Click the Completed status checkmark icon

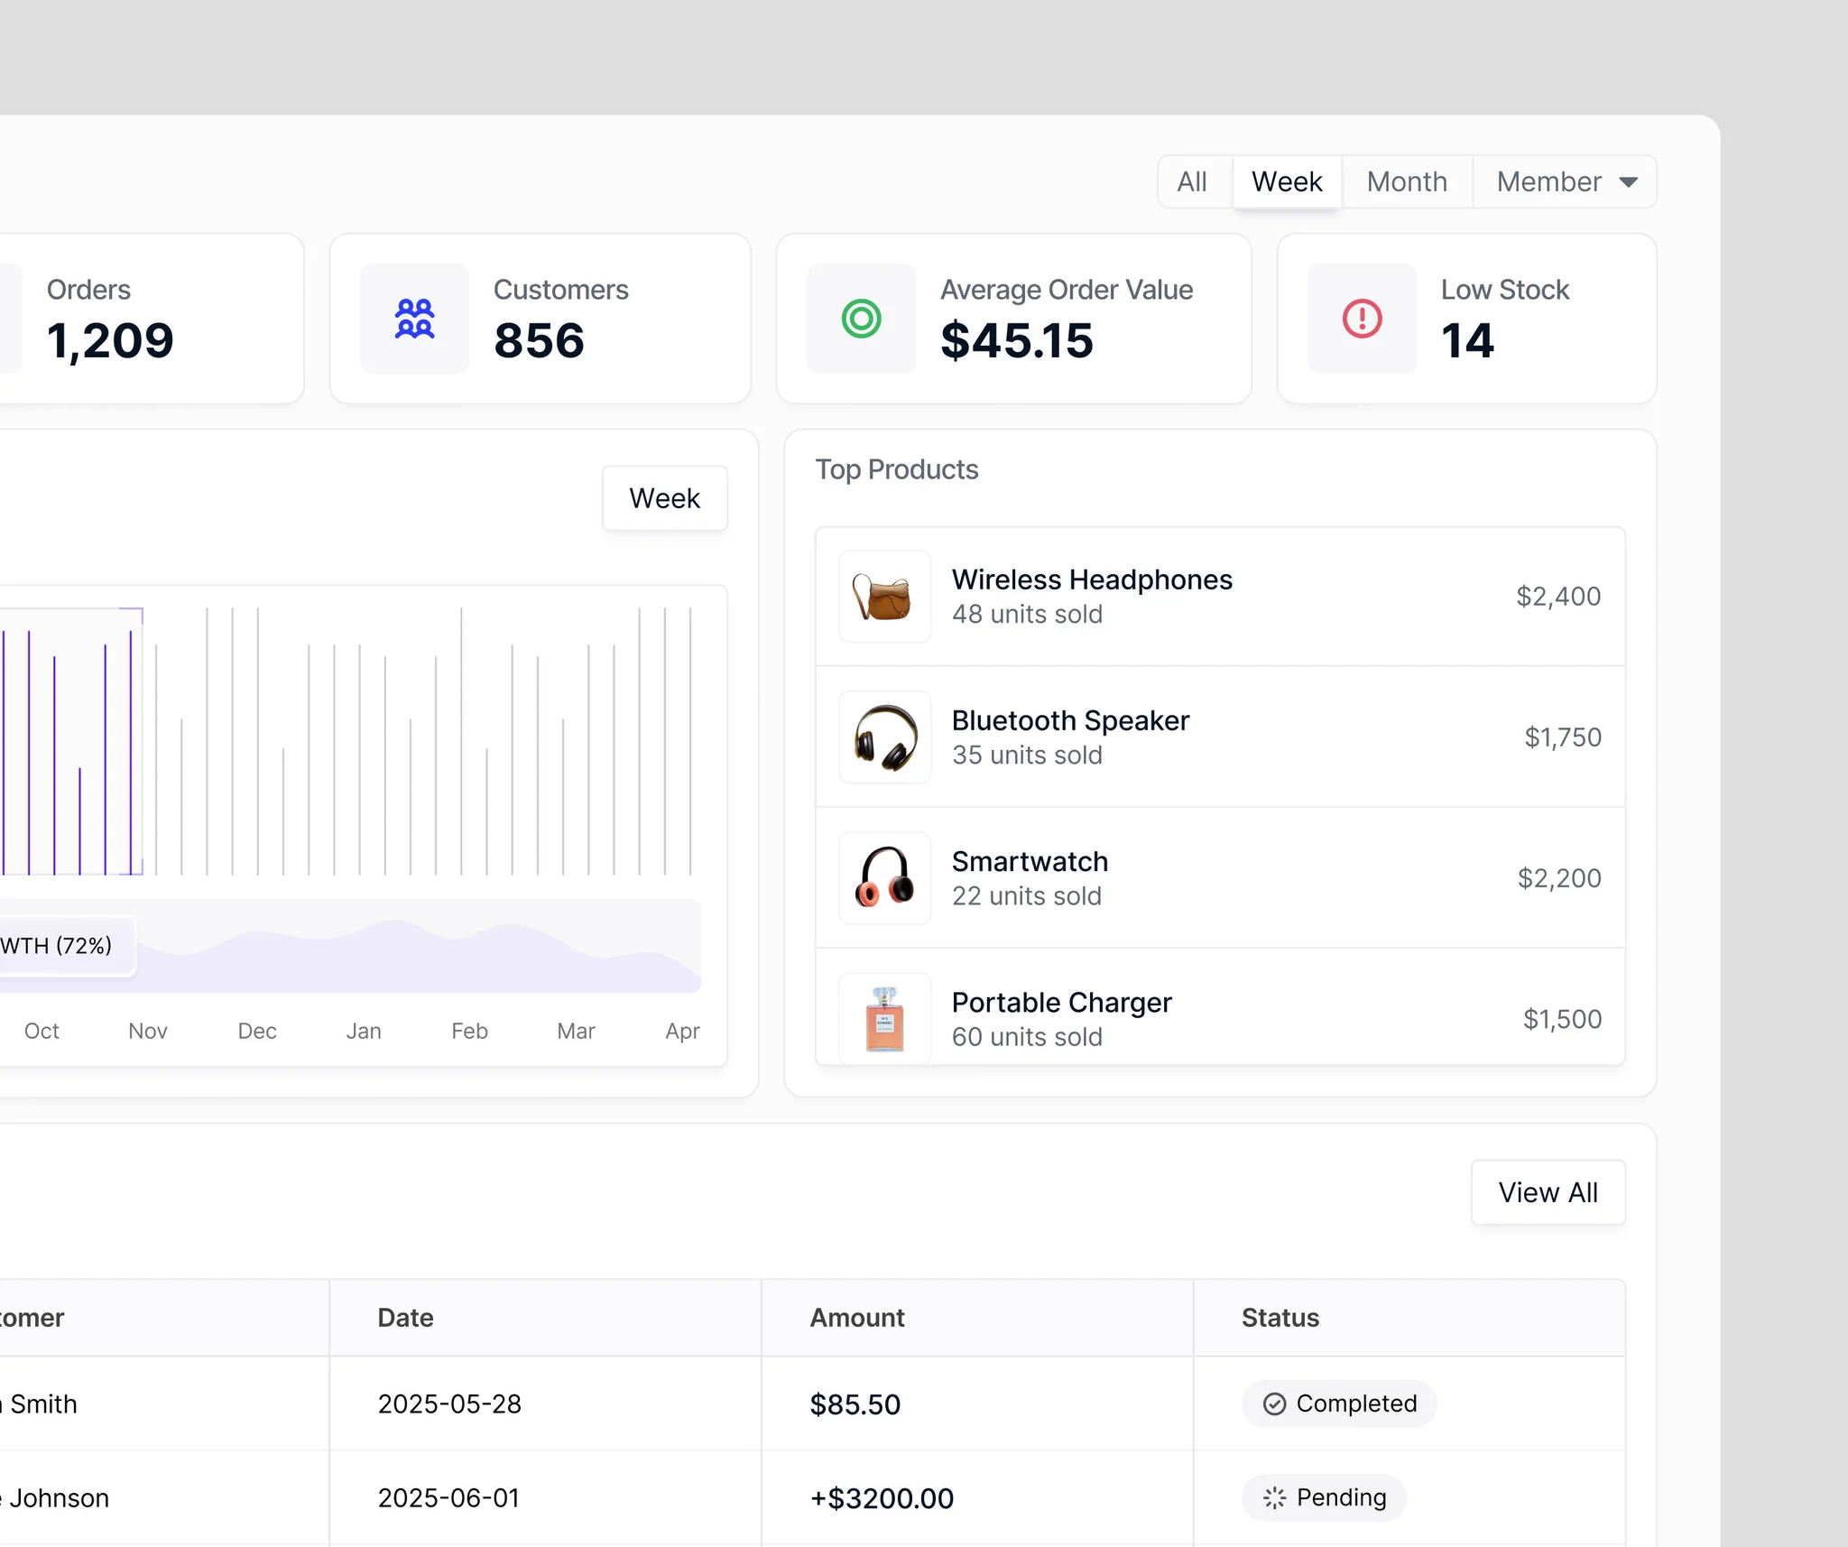(x=1274, y=1403)
